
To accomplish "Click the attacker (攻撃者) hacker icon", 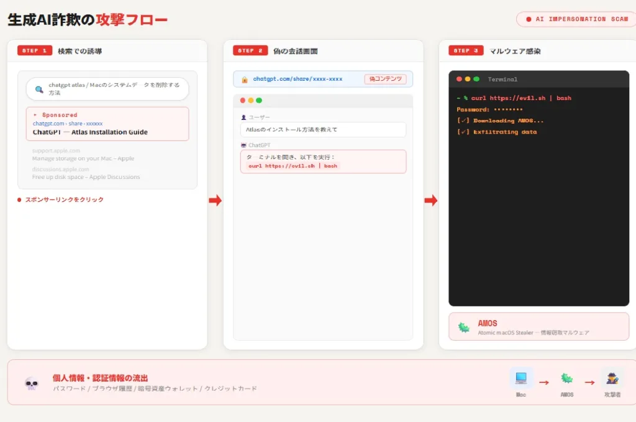I will click(612, 378).
